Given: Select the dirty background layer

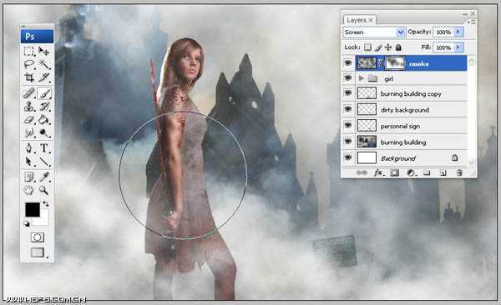Looking at the screenshot, I should (411, 109).
